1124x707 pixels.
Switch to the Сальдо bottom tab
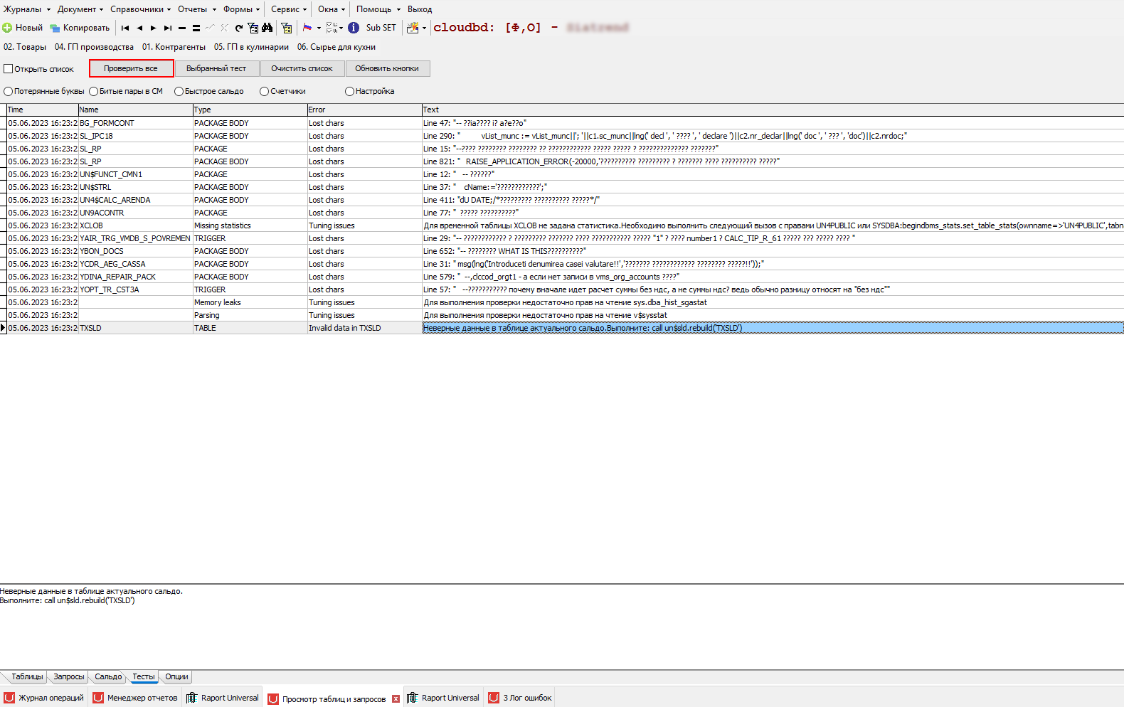tap(108, 676)
